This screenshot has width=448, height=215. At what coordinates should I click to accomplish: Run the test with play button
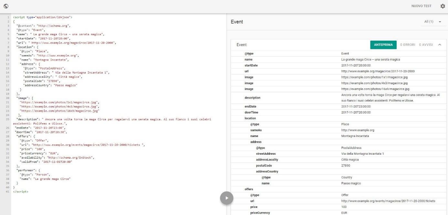[227, 198]
